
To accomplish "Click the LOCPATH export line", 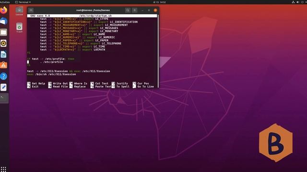I will [x=72, y=50].
